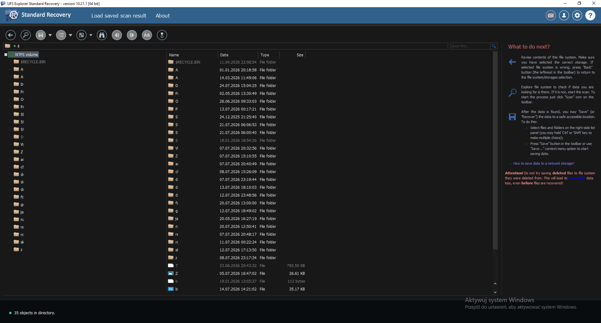The image size is (601, 323).
Task: Click the Save floppy disk toolbar button
Action: click(41, 35)
